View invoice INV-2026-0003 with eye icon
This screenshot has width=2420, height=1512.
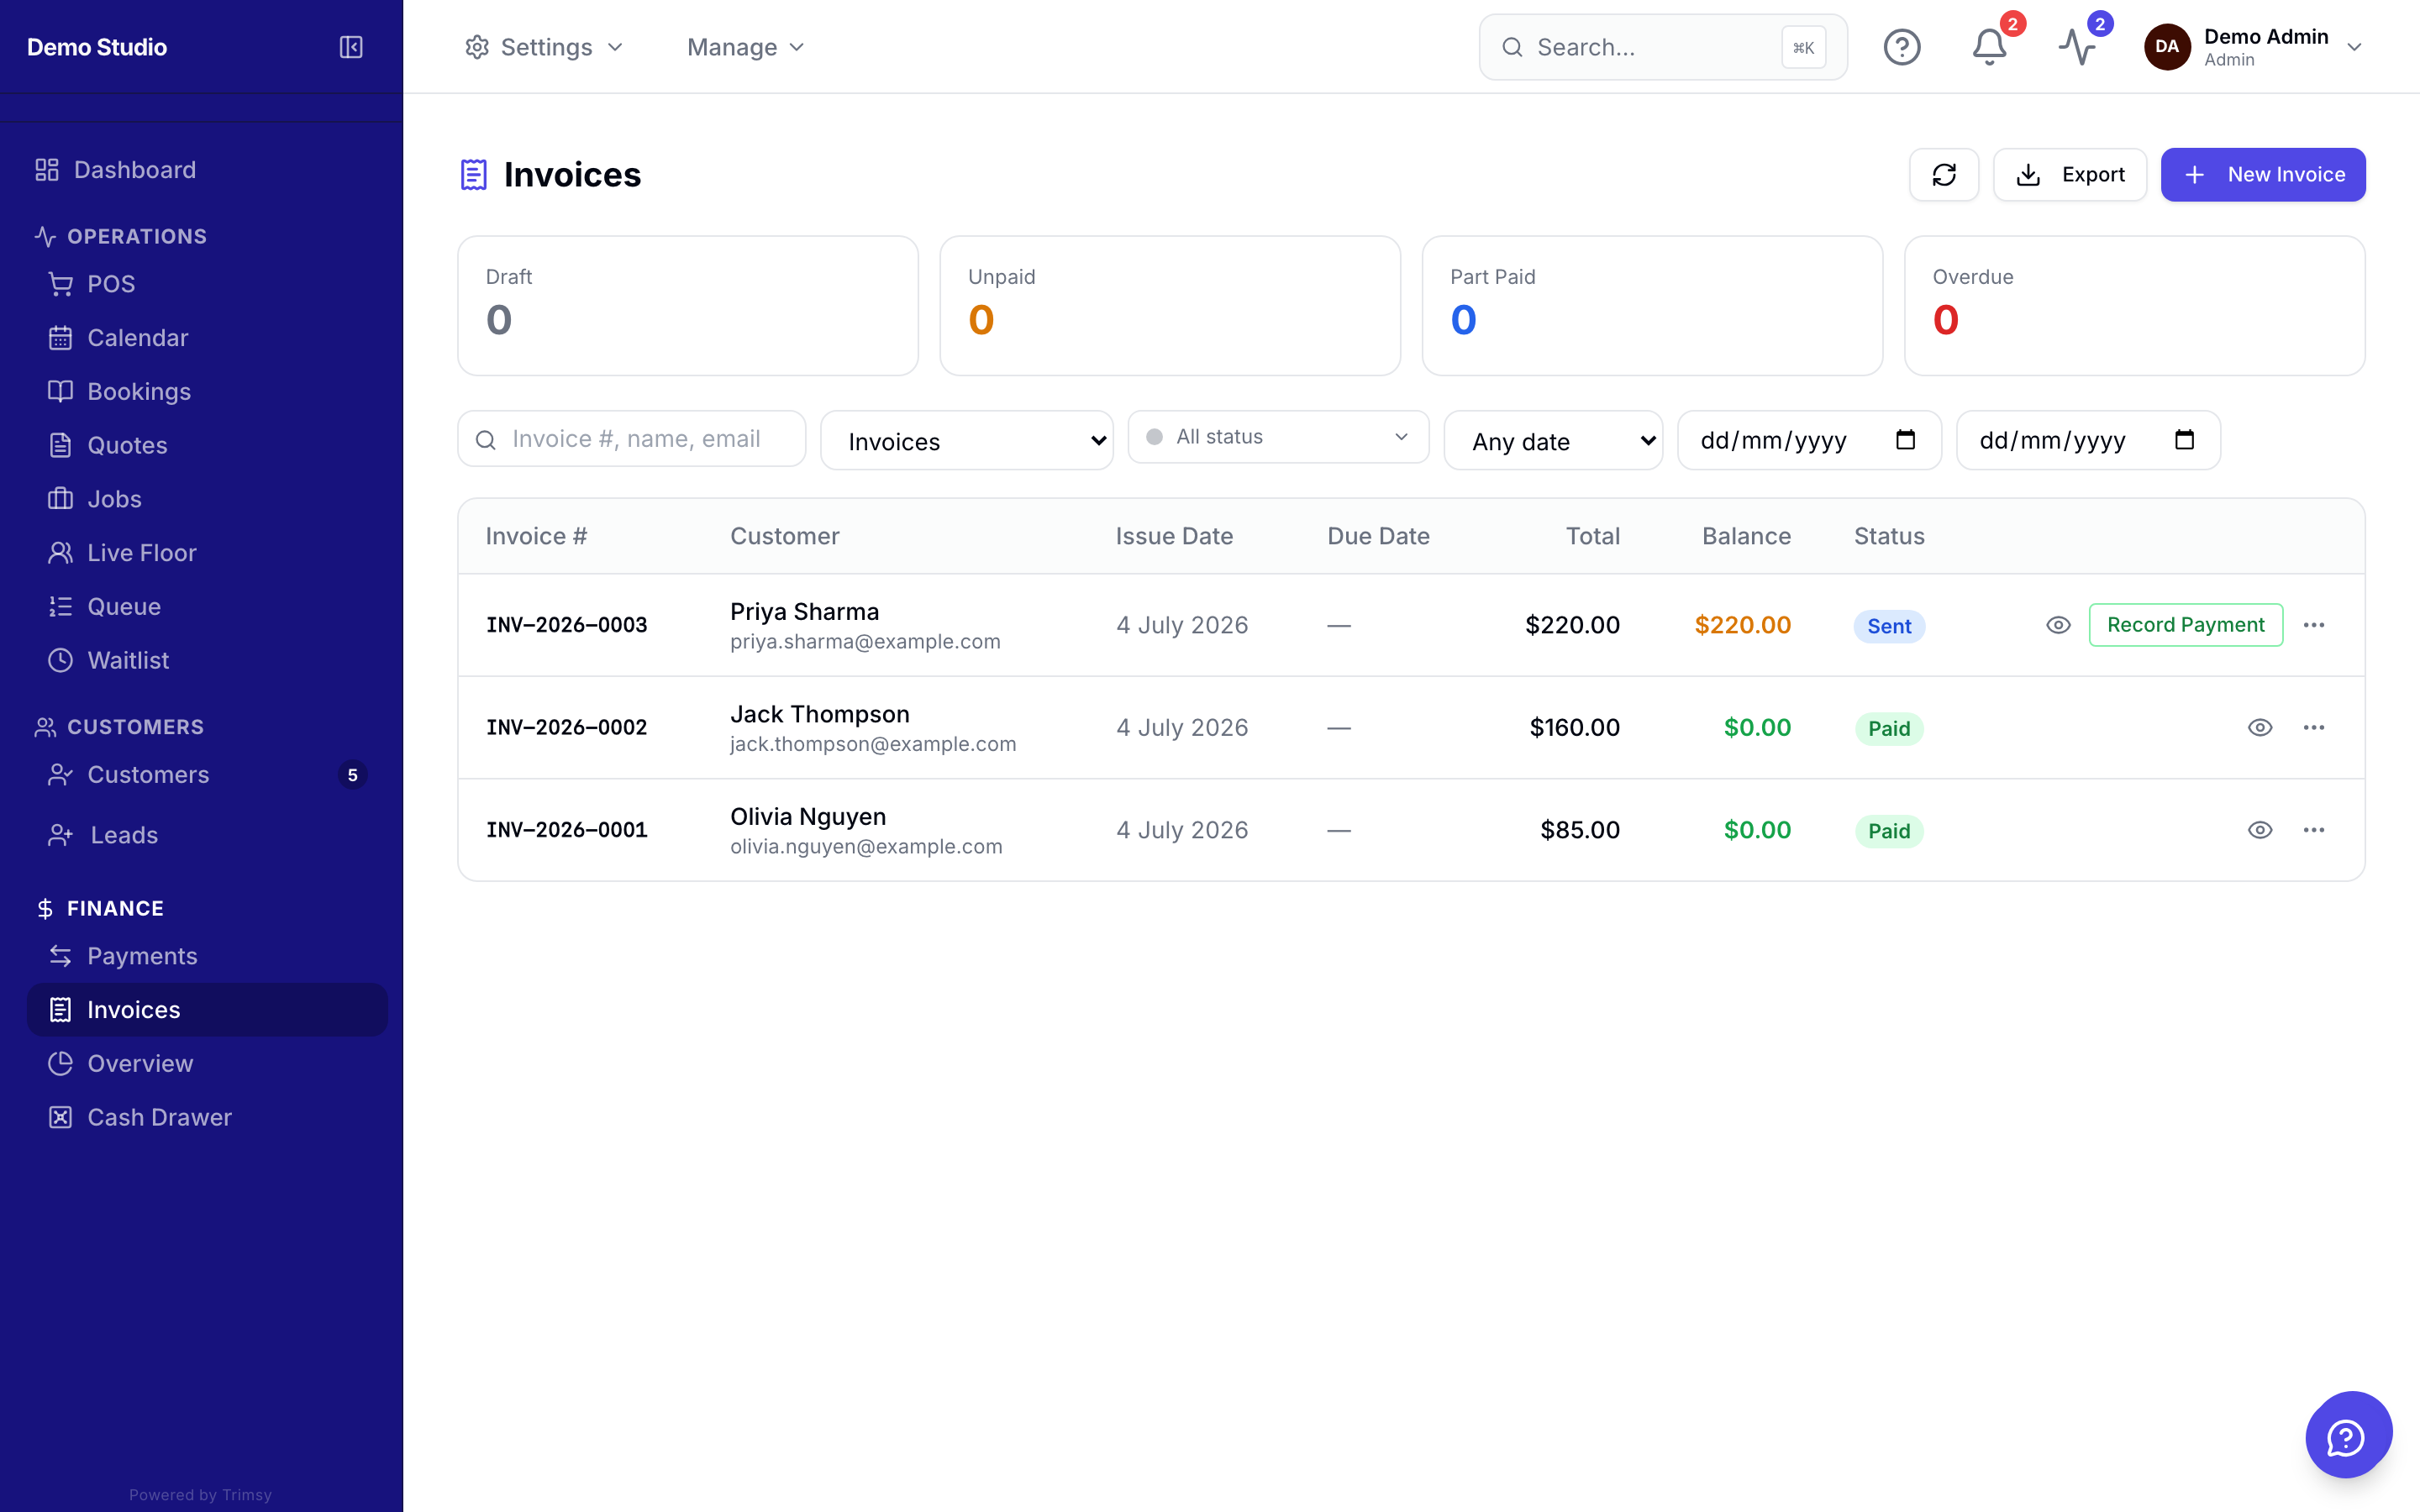click(x=2058, y=625)
